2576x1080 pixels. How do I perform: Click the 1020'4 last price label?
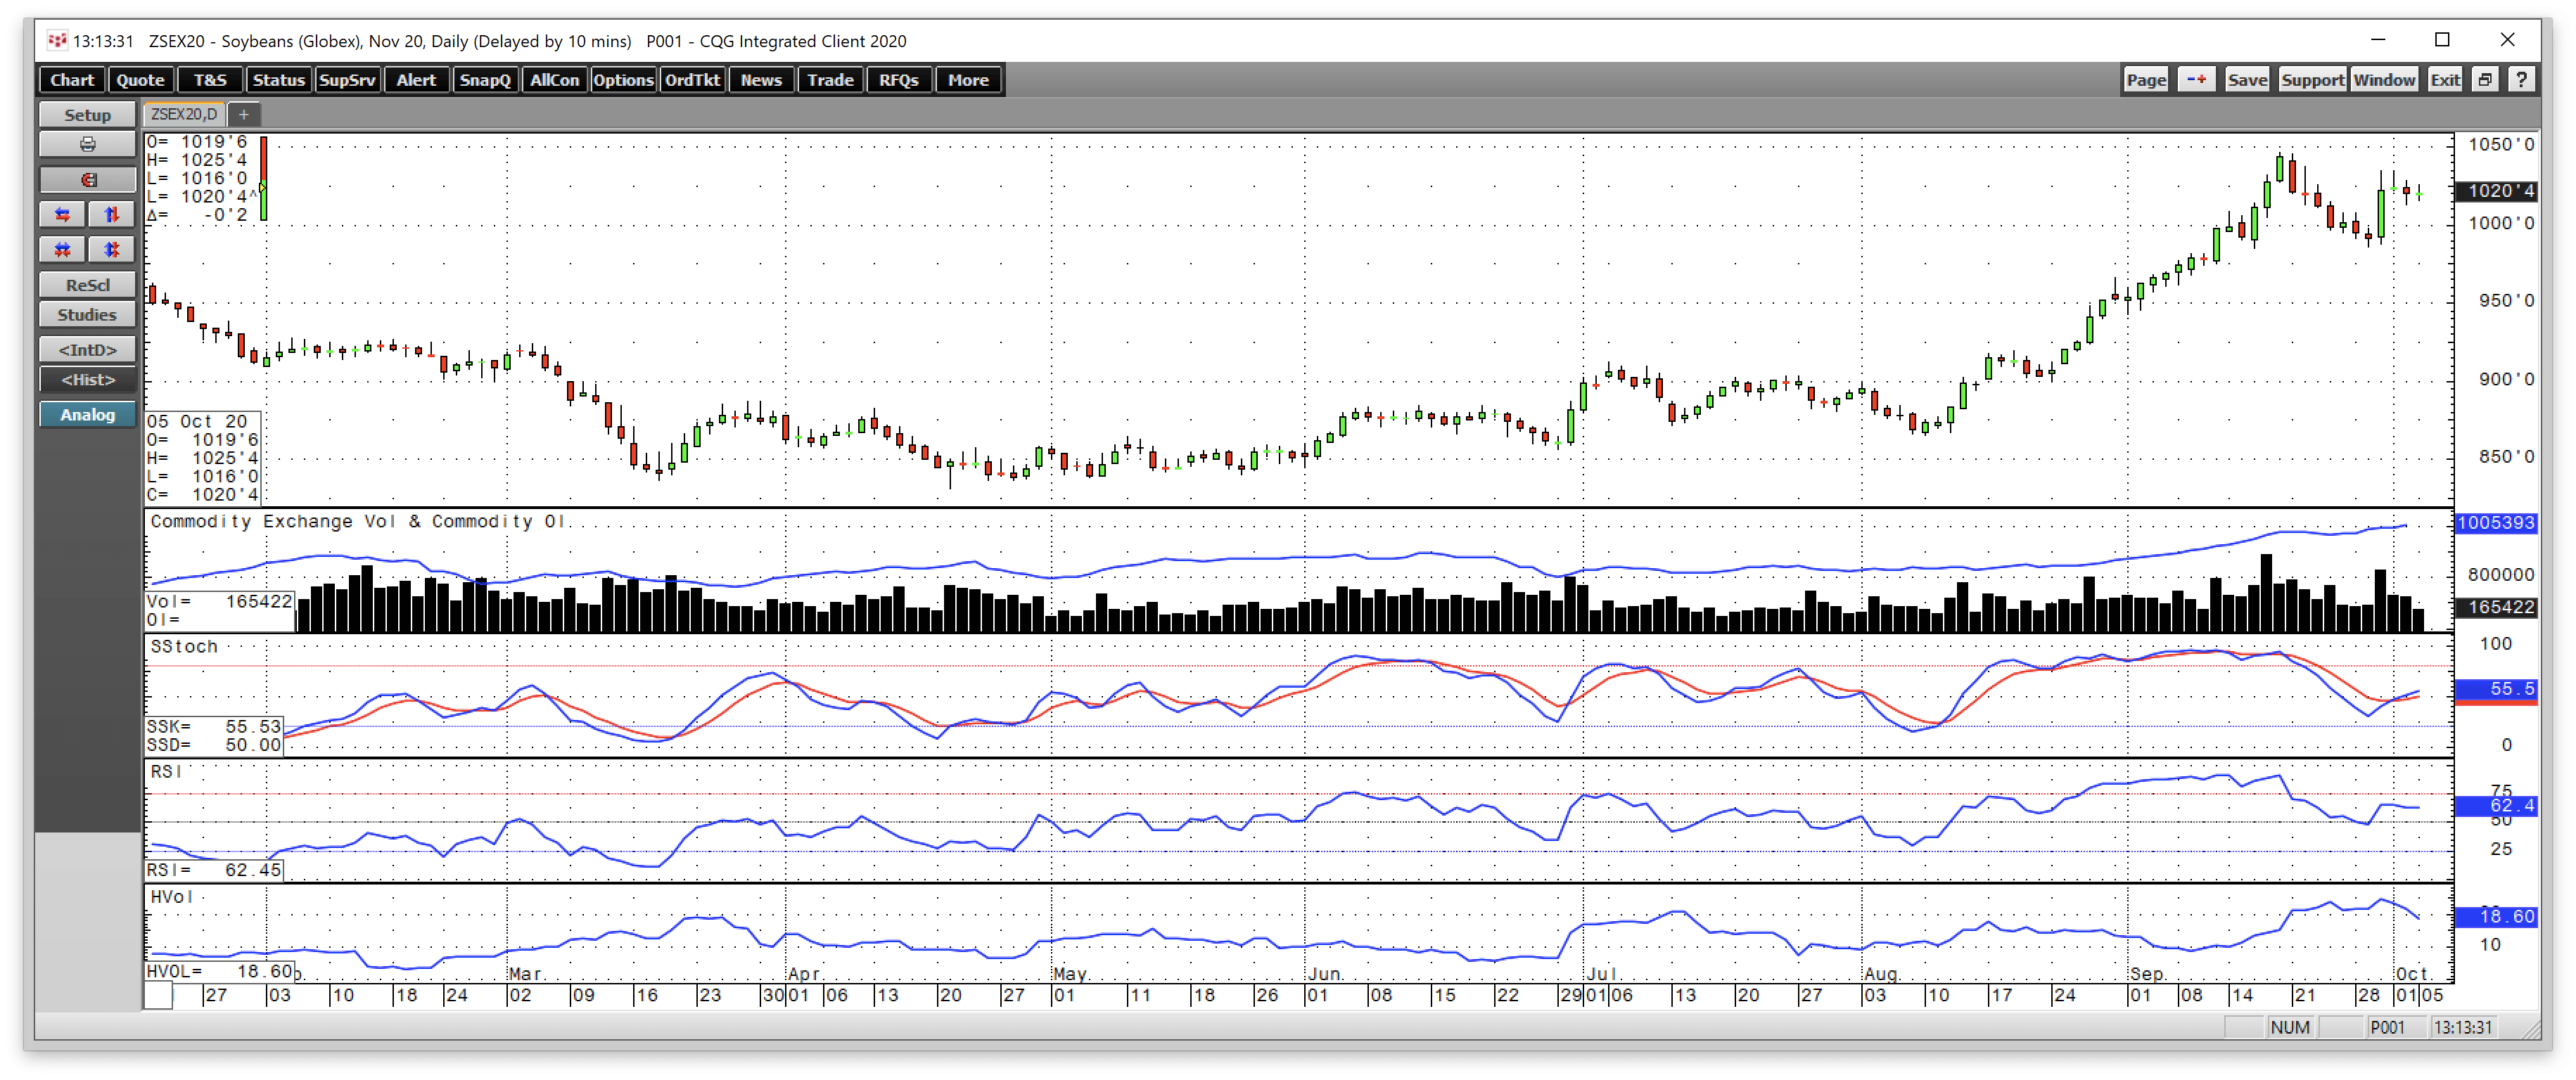click(2496, 191)
